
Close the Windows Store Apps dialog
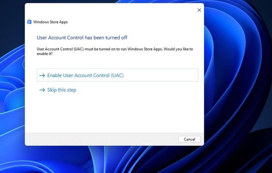click(x=199, y=10)
